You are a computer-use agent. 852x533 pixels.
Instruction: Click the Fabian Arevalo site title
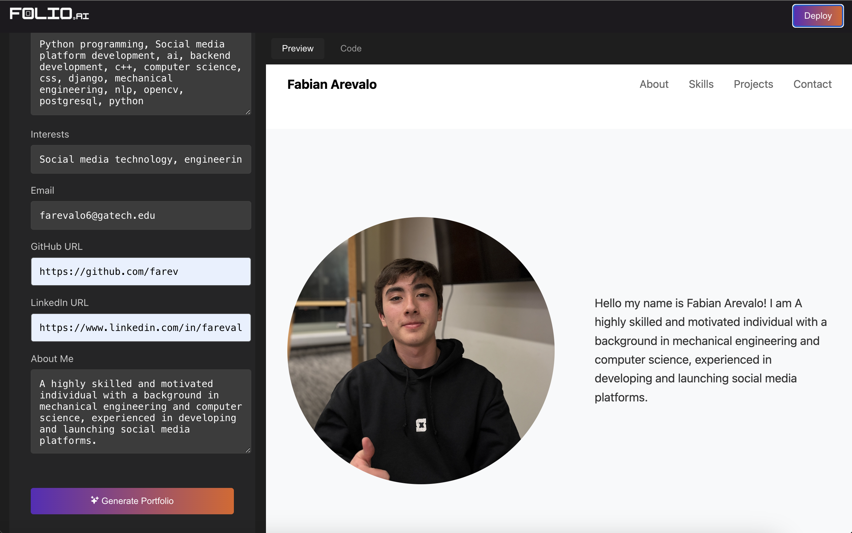[x=332, y=84]
